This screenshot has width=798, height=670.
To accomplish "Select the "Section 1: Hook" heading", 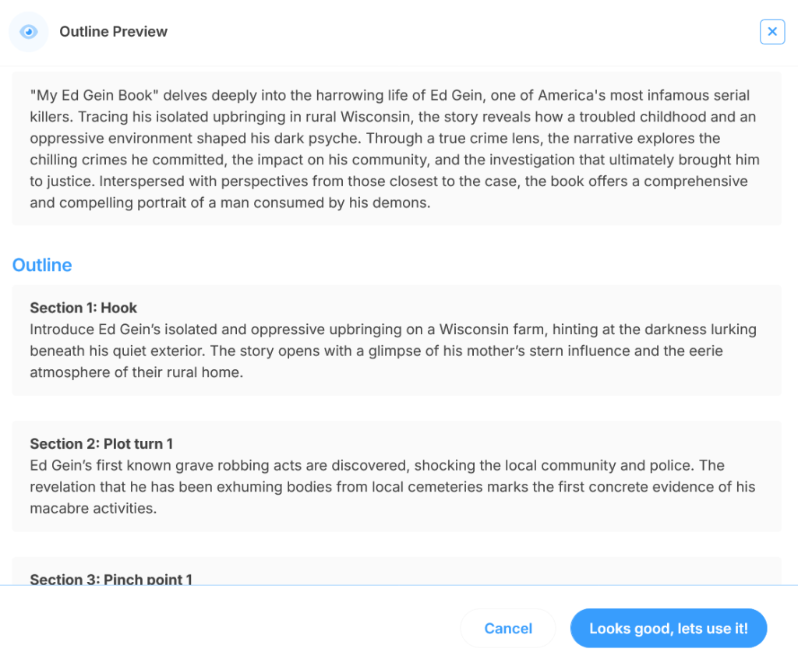I will (x=83, y=308).
